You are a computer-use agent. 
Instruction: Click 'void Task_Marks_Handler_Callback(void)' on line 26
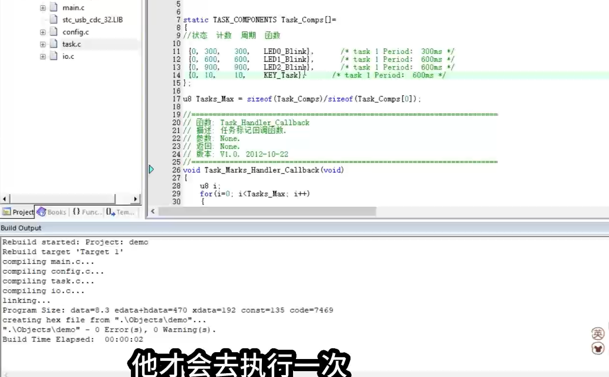click(x=263, y=170)
